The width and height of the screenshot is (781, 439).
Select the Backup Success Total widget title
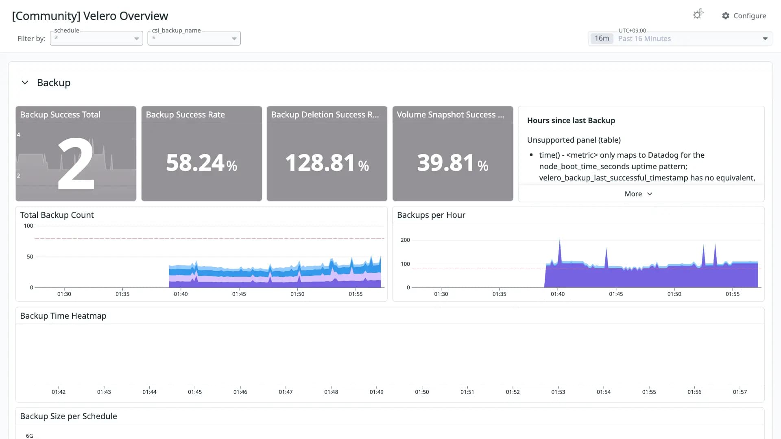60,115
